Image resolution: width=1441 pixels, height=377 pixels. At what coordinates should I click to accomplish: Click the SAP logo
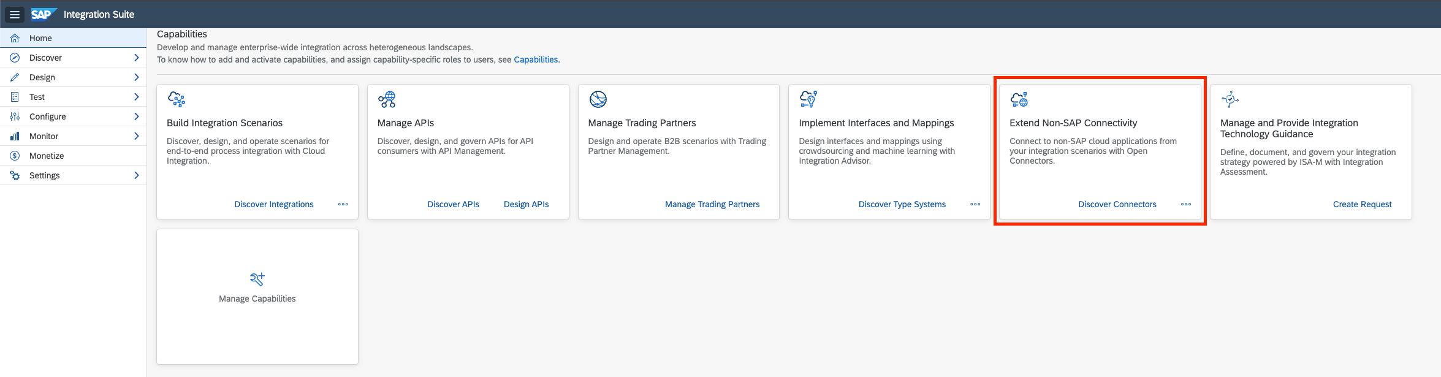(x=44, y=14)
